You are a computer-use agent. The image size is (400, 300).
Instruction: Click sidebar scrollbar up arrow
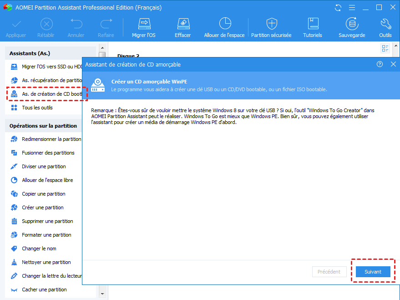pos(102,48)
